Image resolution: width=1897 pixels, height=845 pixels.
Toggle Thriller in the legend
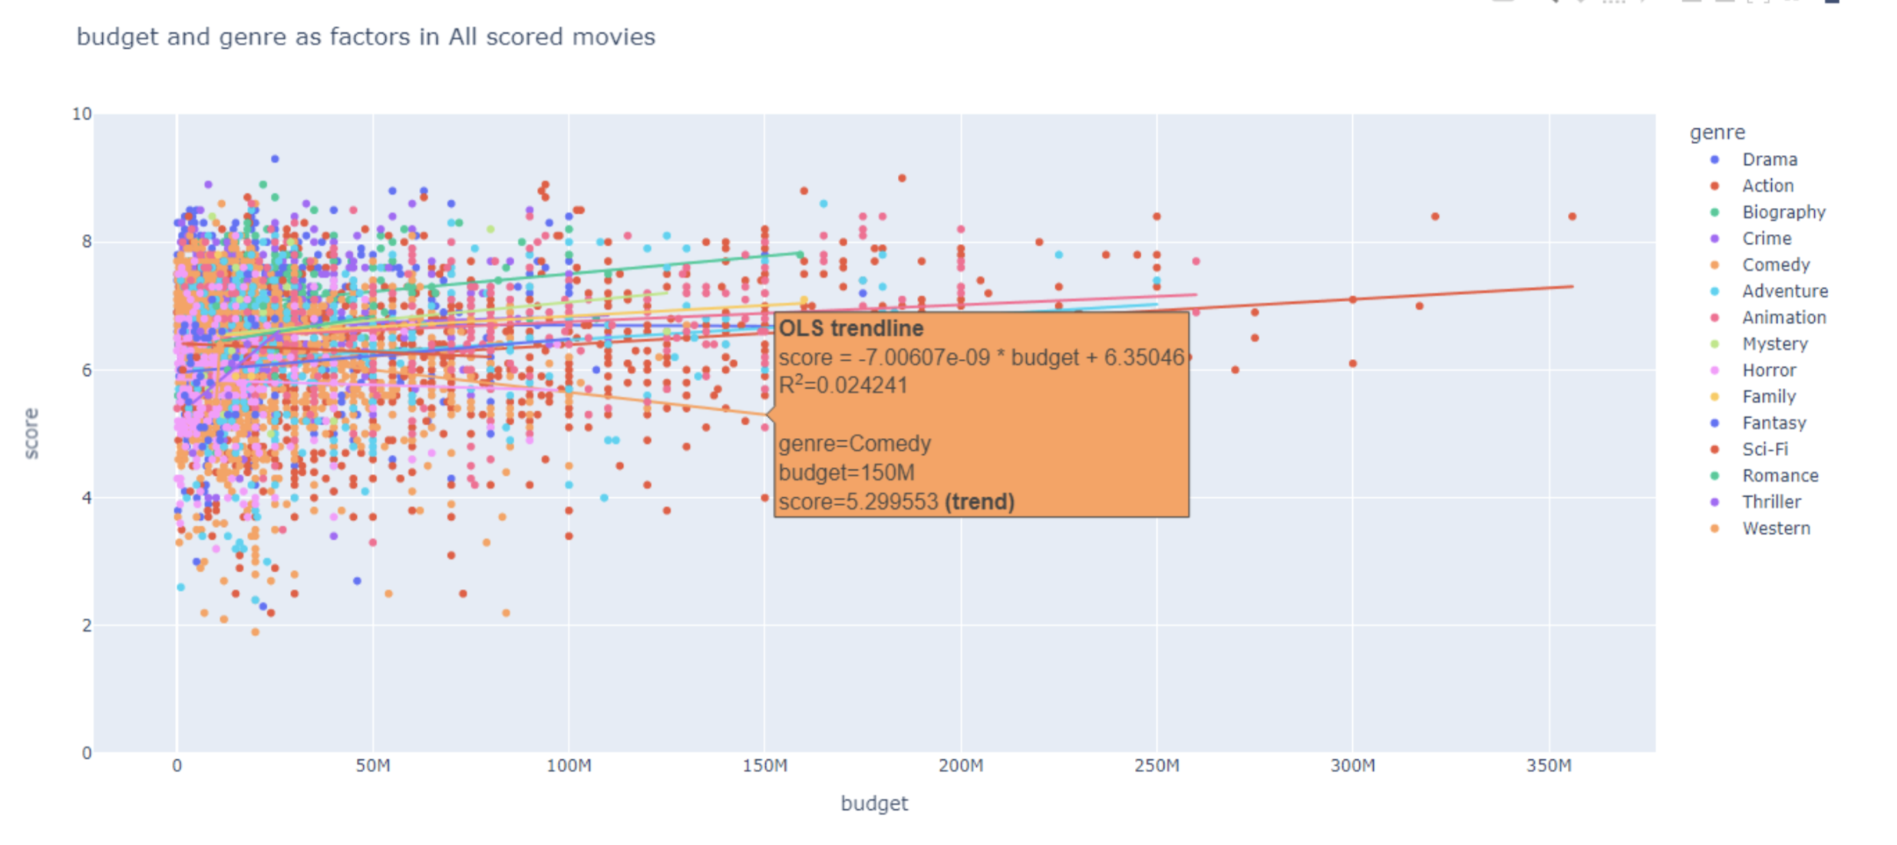(1770, 502)
